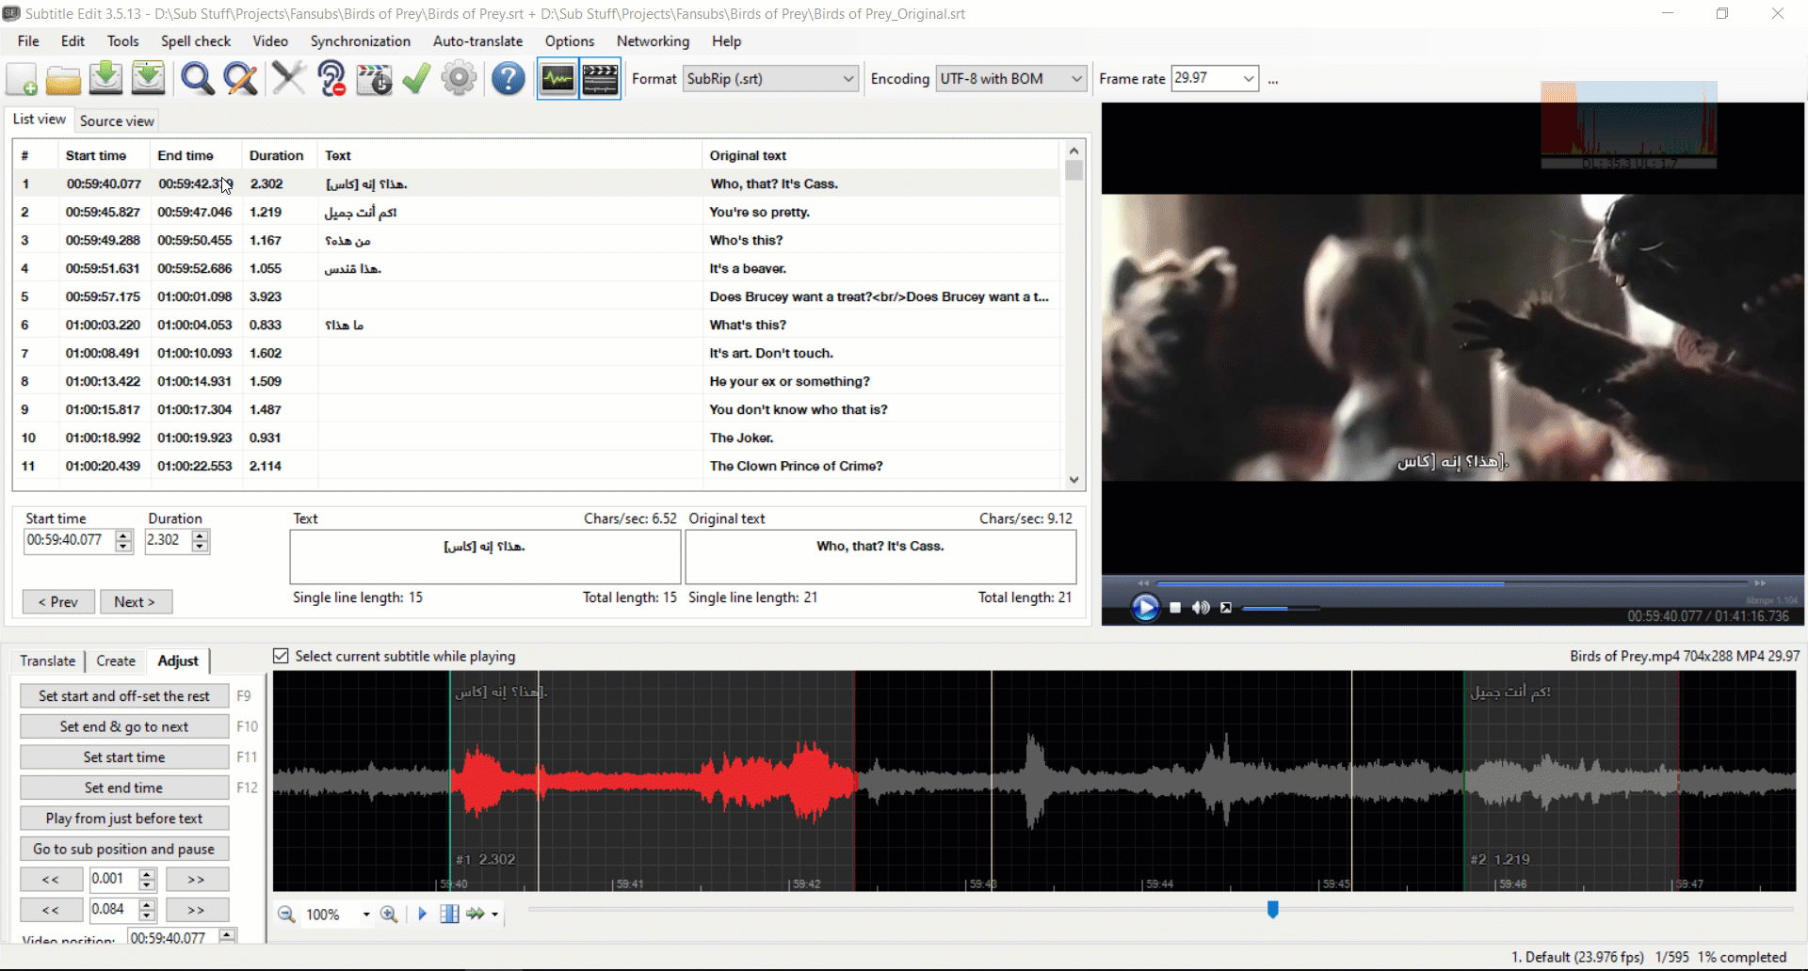Viewport: 1808px width, 971px height.
Task: Click fast-forward arrows on video seek bar
Action: coord(1760,583)
